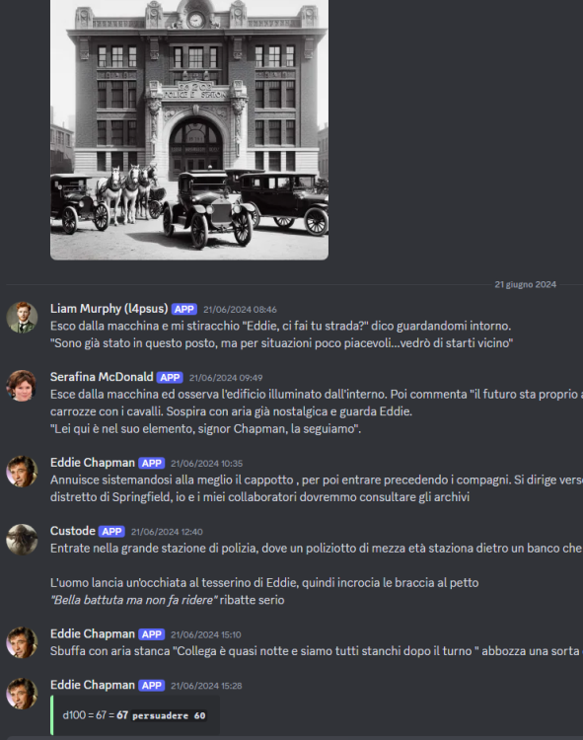The width and height of the screenshot is (583, 740).
Task: Click APP badge next to Liam Murphy
Action: coord(183,309)
